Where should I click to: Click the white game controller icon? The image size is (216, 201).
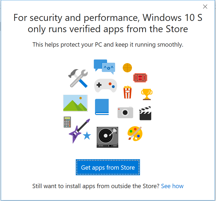[105, 86]
